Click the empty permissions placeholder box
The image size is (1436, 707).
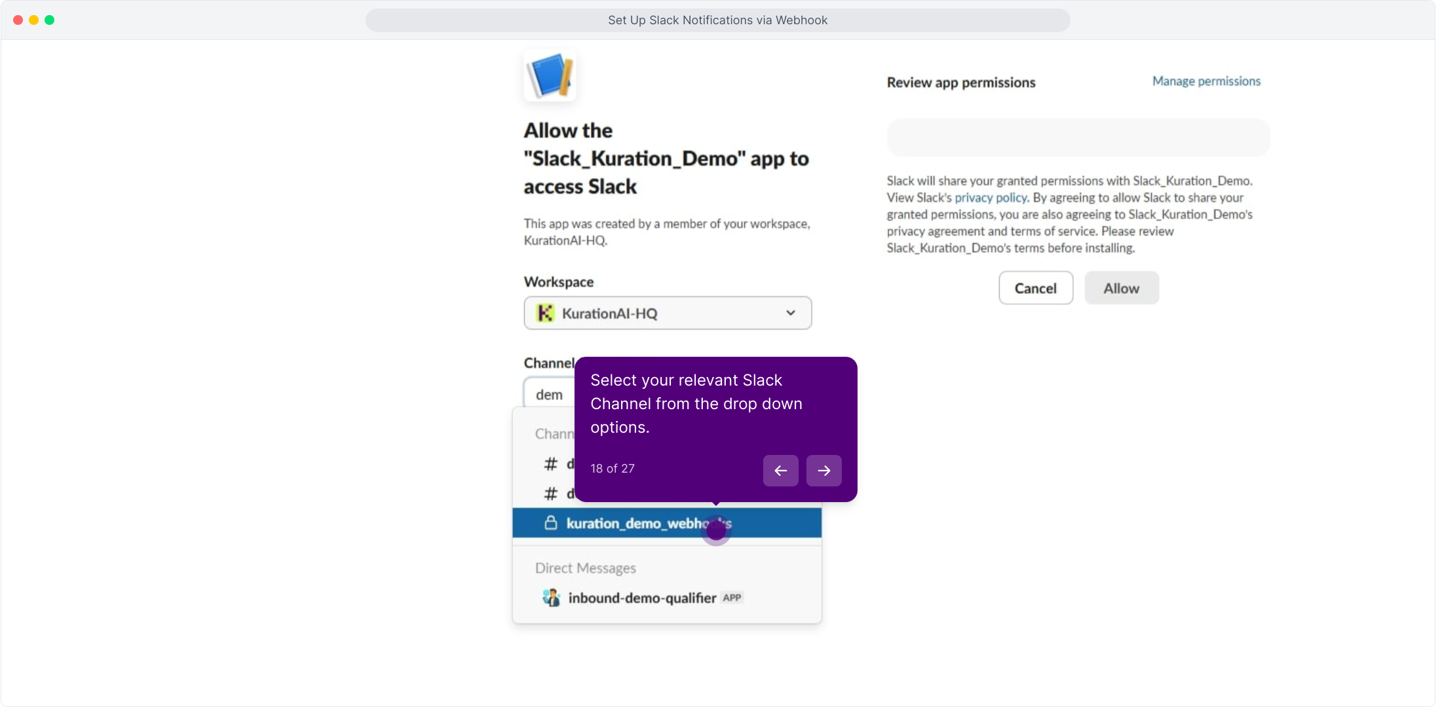(1078, 137)
